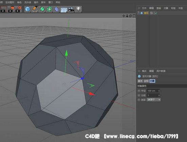
Task: Click the green Array modeling icon
Action: (50, 9)
